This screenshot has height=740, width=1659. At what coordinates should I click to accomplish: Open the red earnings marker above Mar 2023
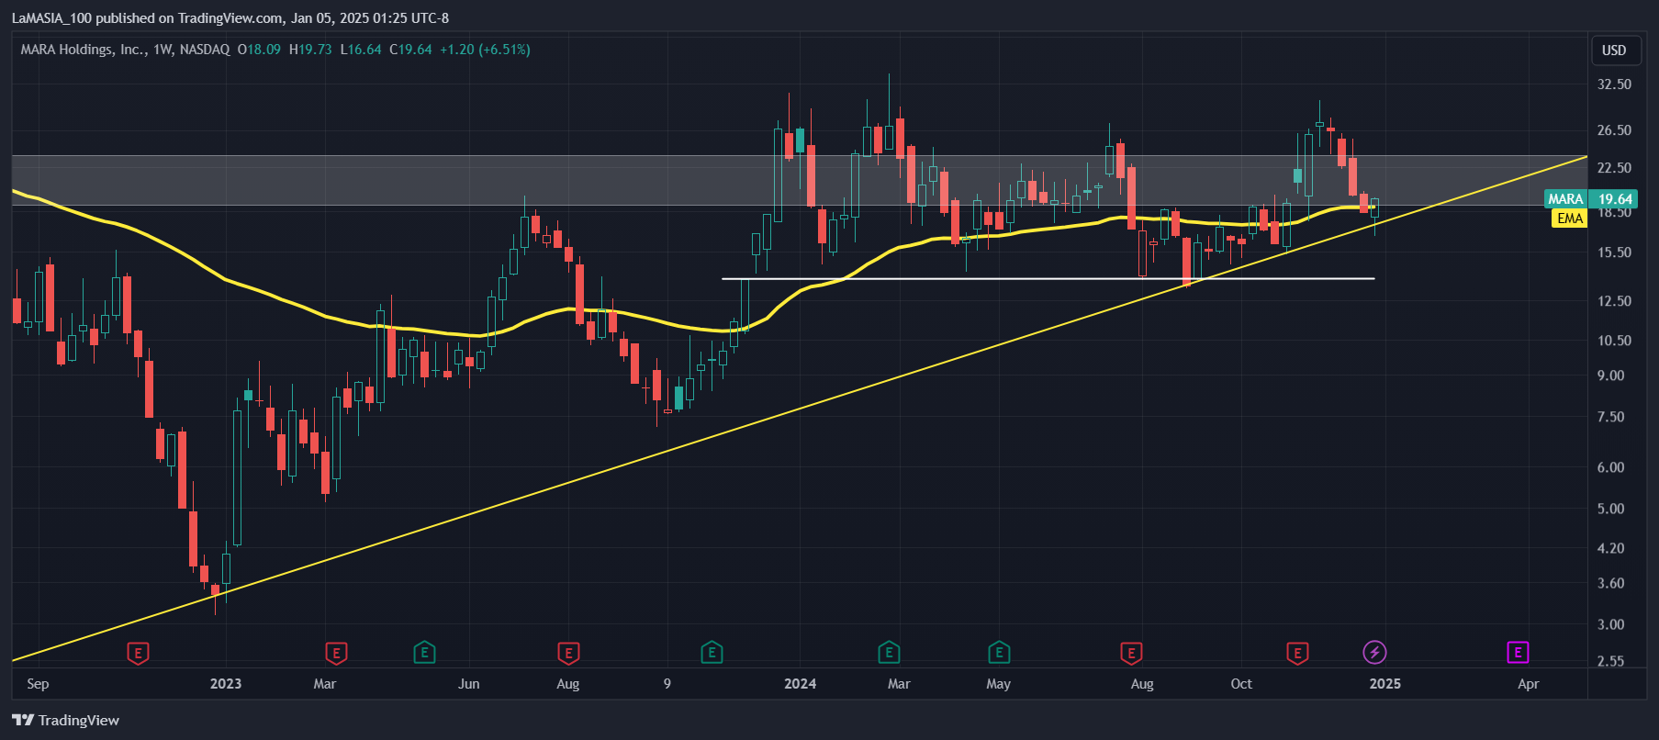click(x=336, y=654)
